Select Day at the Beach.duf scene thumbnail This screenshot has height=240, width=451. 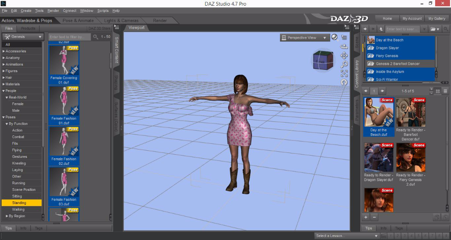point(378,117)
